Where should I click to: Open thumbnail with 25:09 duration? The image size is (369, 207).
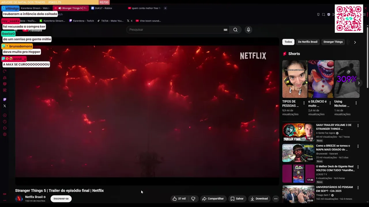(x=298, y=194)
